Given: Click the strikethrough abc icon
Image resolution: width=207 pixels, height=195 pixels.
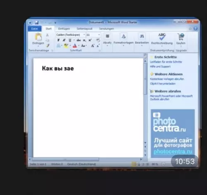Looking at the screenshot, I should (79, 40).
